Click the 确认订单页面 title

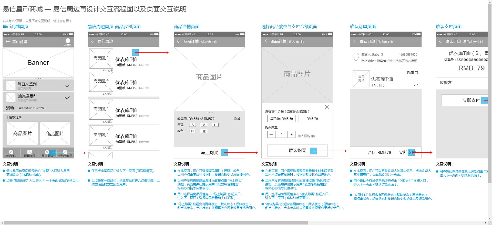363,27
